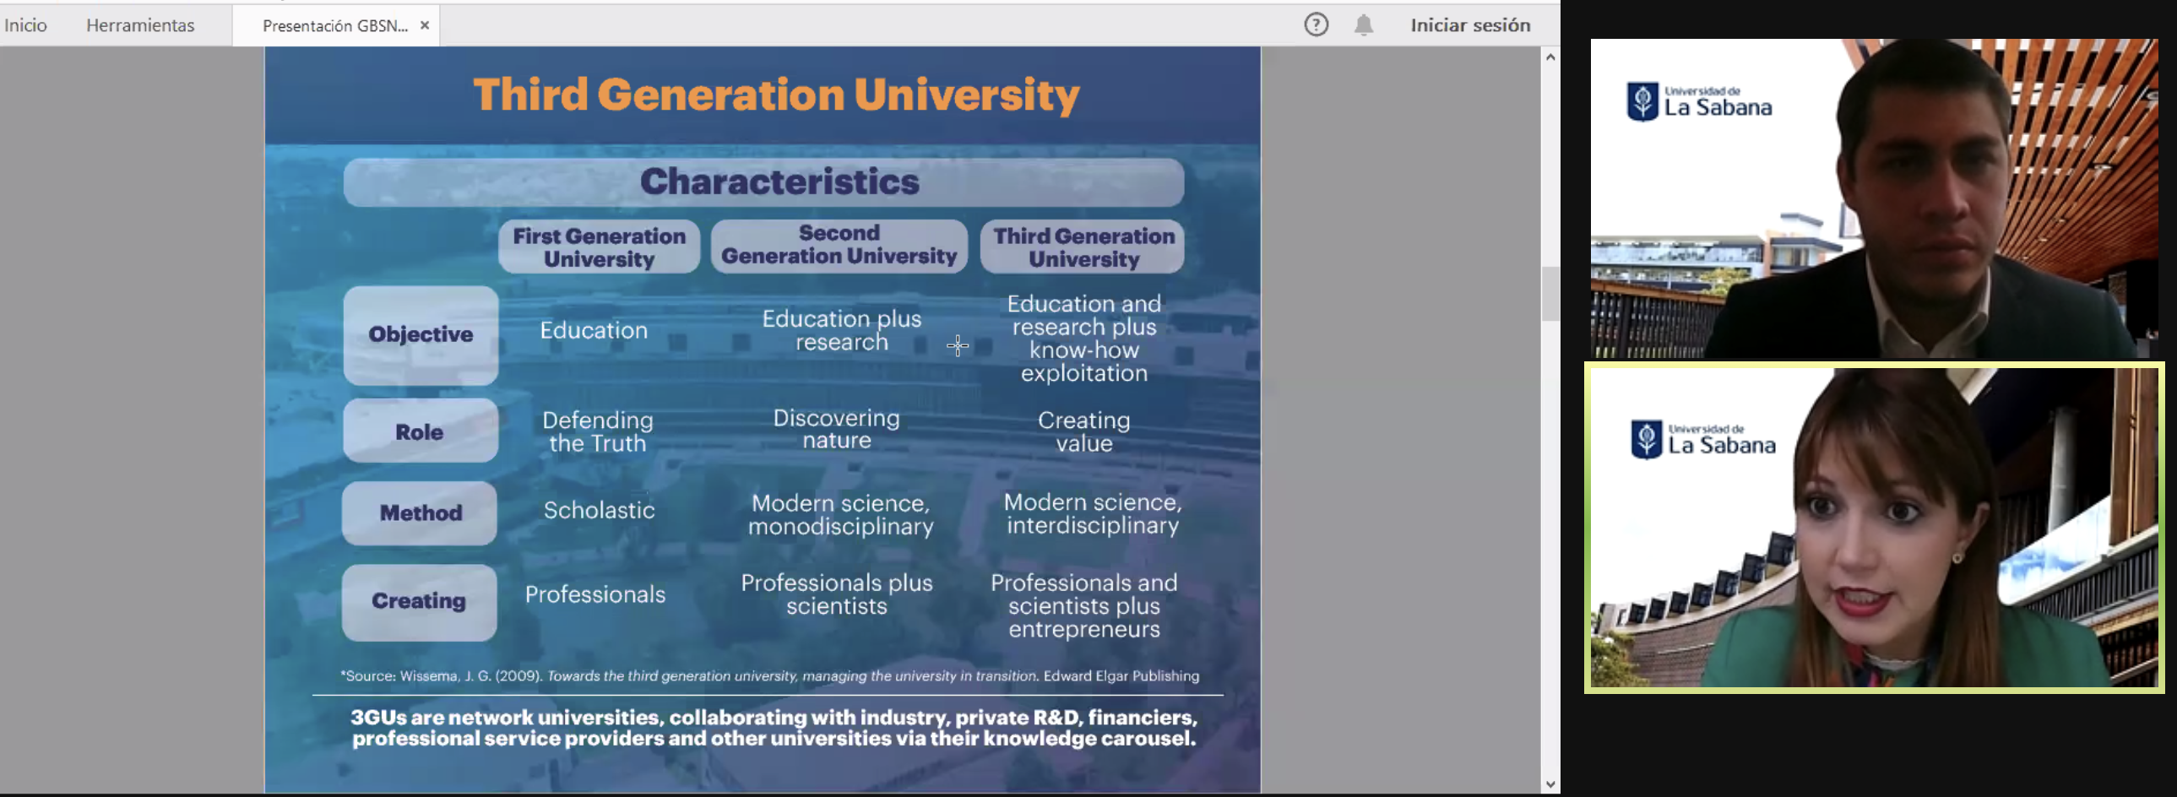This screenshot has width=2177, height=797.
Task: Click the scroll down arrow
Action: [x=1550, y=783]
